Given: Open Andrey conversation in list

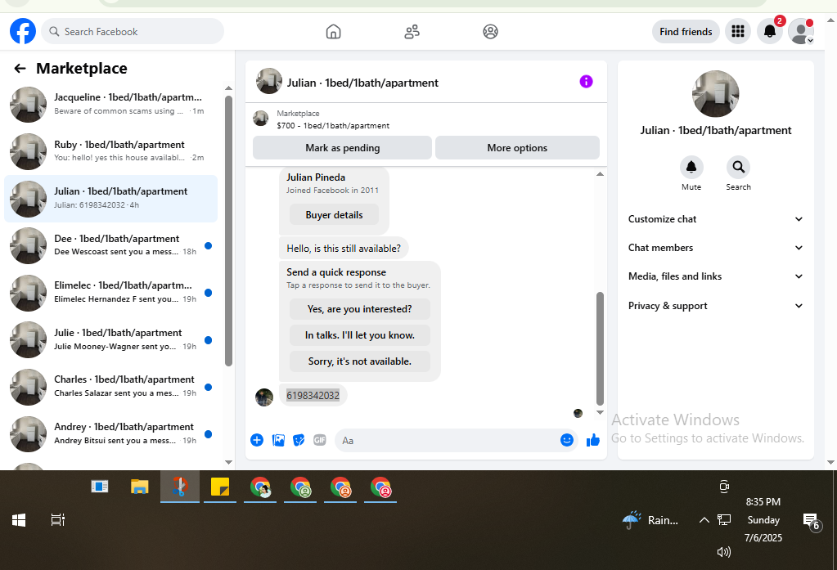Looking at the screenshot, I should pyautogui.click(x=111, y=433).
